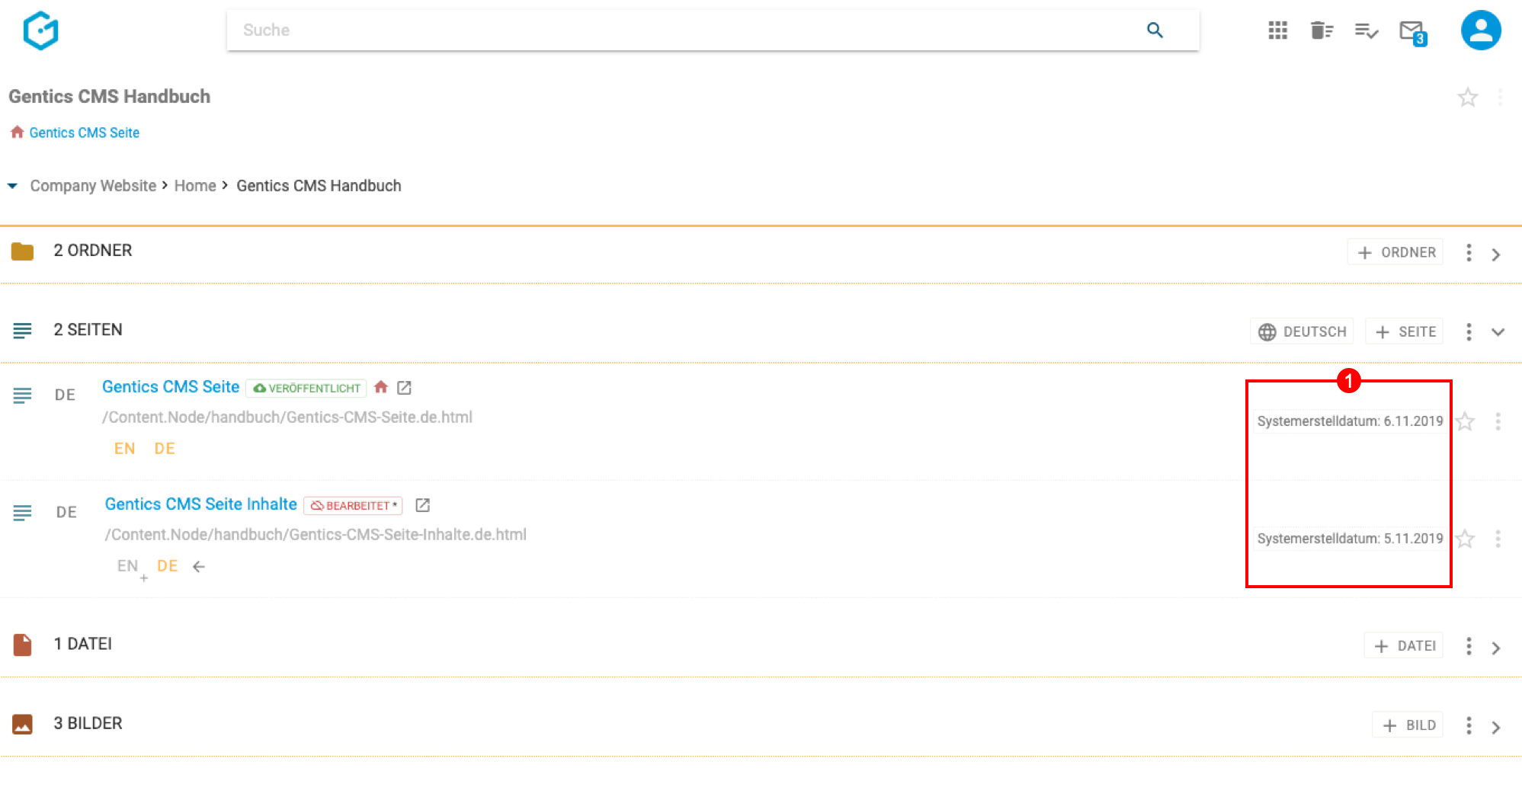Click Gentics CMS Handbuch breadcrumb
The width and height of the screenshot is (1522, 800).
coord(319,186)
